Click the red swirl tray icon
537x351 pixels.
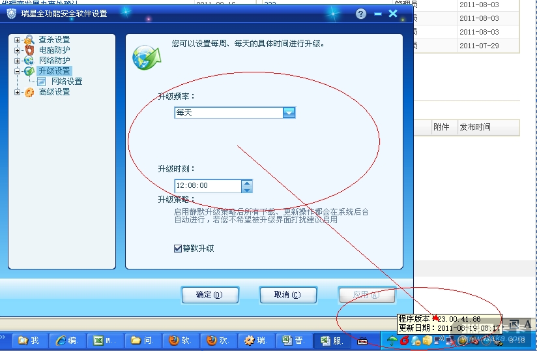point(405,341)
